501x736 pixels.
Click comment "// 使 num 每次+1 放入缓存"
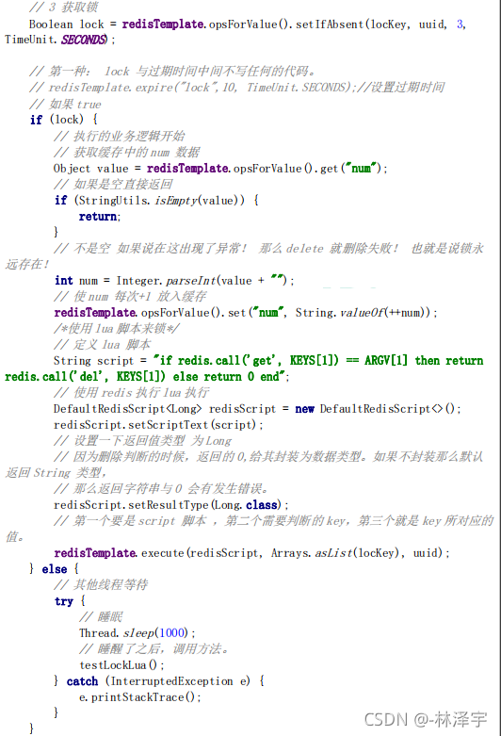(x=130, y=297)
